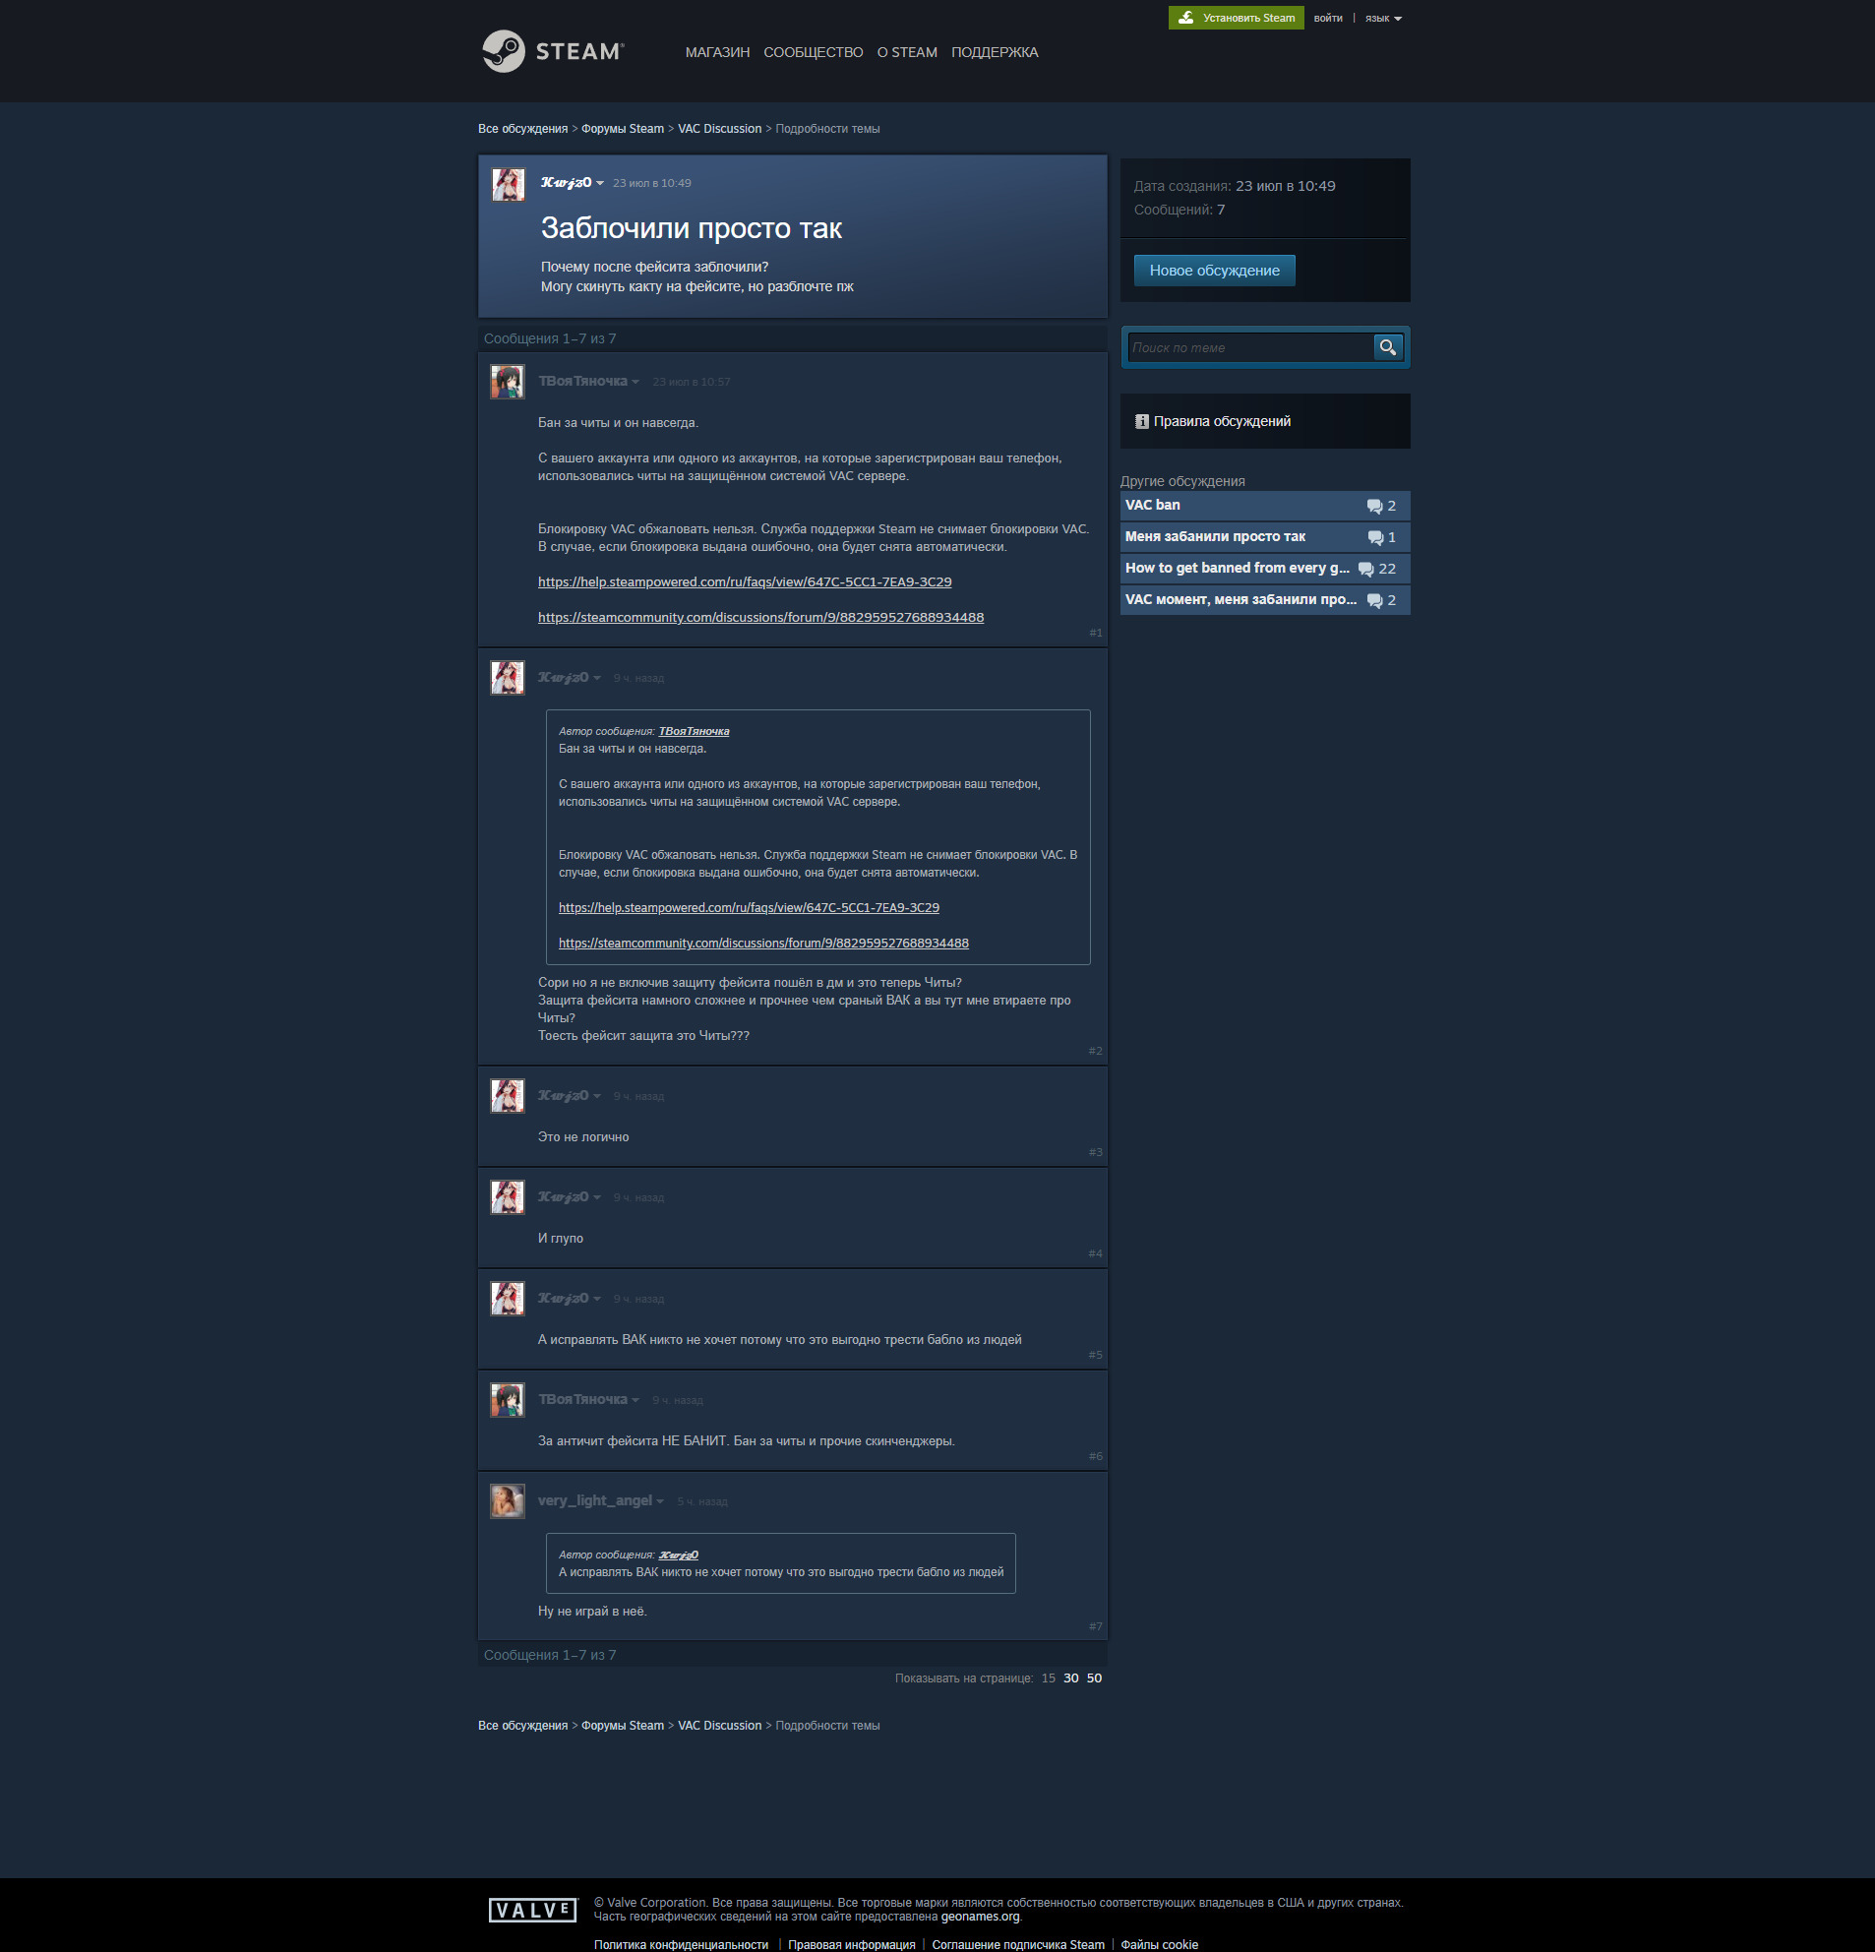The image size is (1875, 1952).
Task: Click the avatar in post #4
Action: point(508,1197)
